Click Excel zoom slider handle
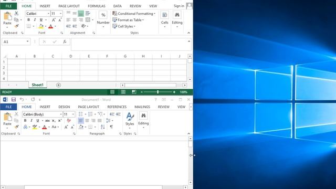The image size is (336, 189). click(x=157, y=92)
